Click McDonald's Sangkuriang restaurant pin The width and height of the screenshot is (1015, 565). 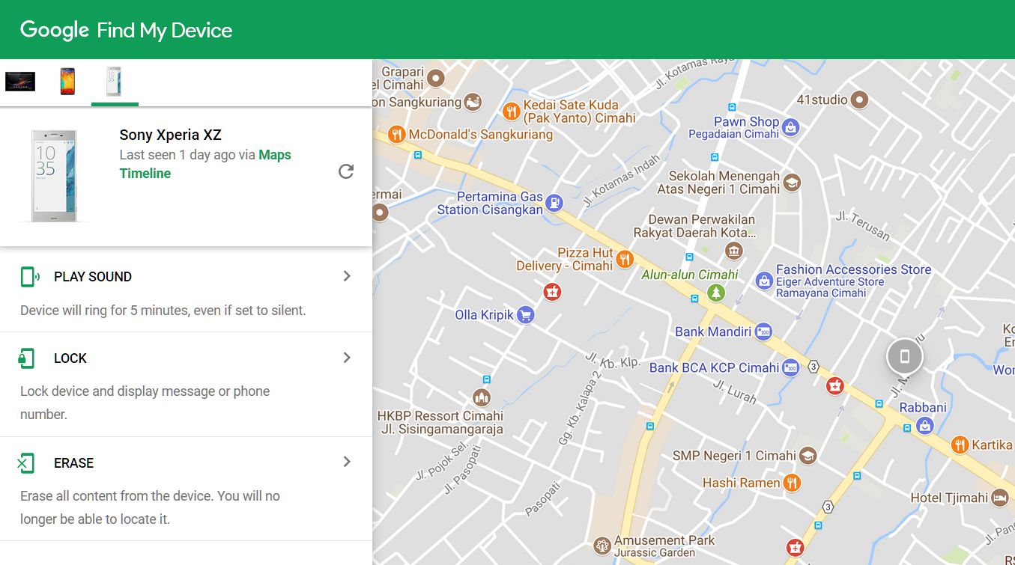pyautogui.click(x=397, y=135)
